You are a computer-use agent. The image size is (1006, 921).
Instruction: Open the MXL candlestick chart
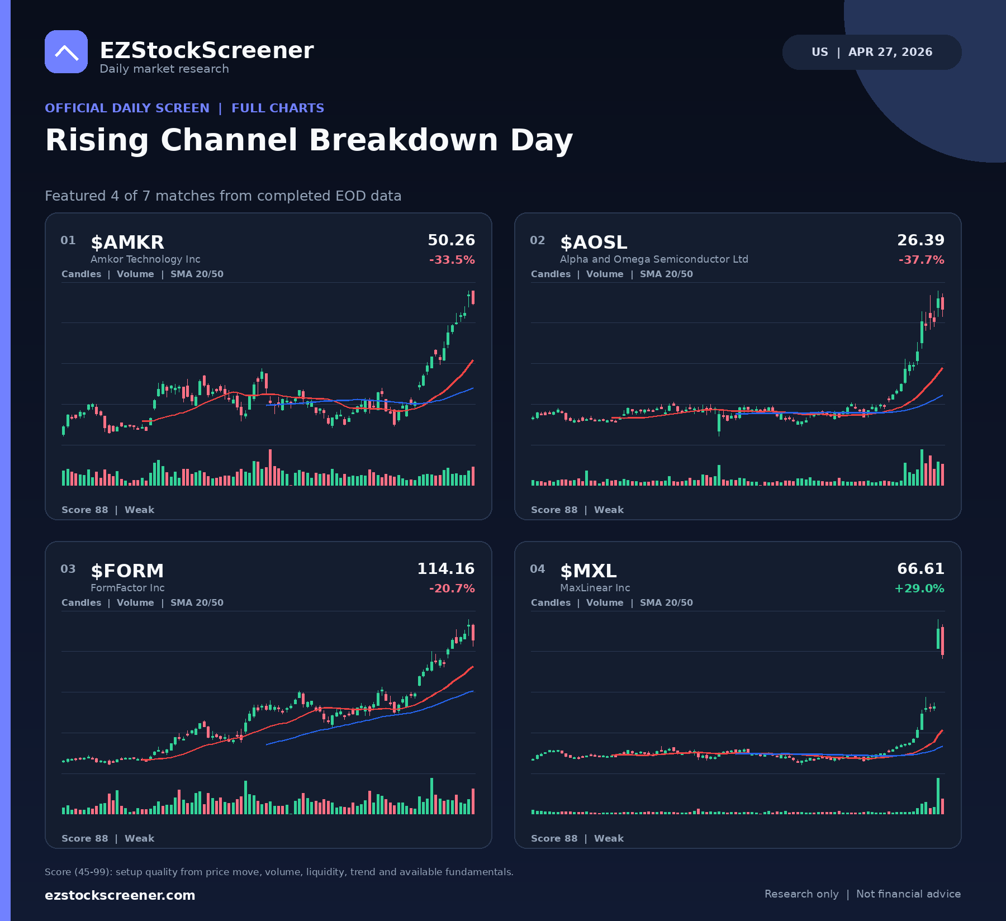click(x=738, y=692)
